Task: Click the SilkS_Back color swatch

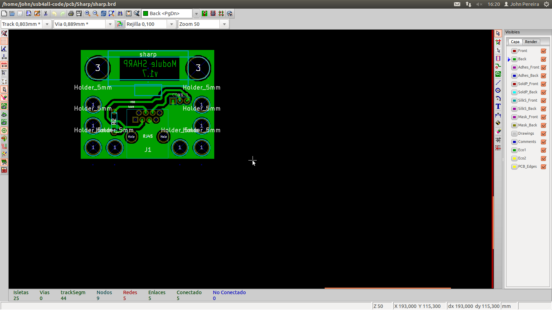Action: click(514, 109)
